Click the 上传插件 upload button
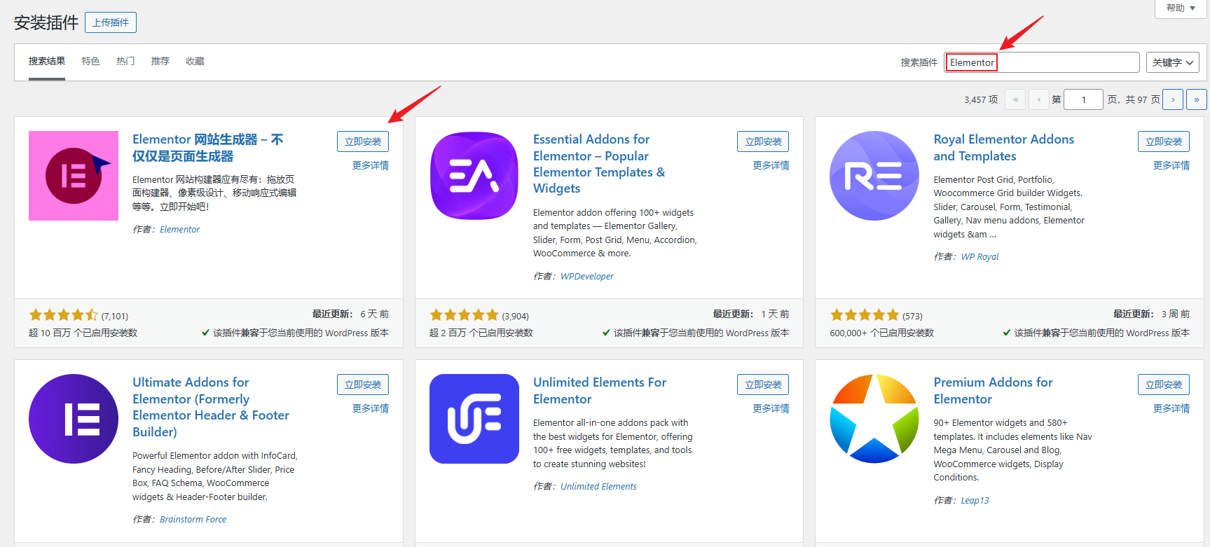Screen dimensions: 1210x547 click(x=111, y=22)
